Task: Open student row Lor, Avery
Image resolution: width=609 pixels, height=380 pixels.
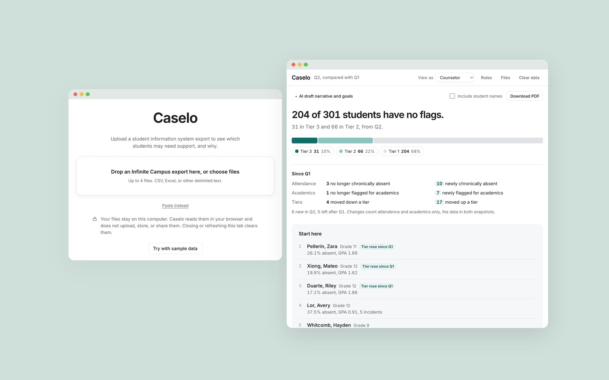Action: [417, 309]
